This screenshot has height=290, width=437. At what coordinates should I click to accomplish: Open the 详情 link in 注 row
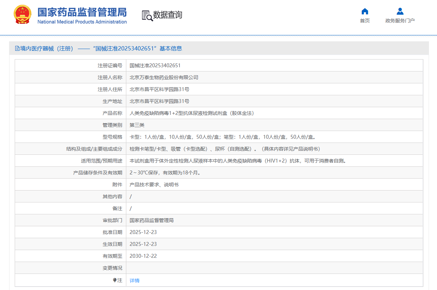(134, 281)
